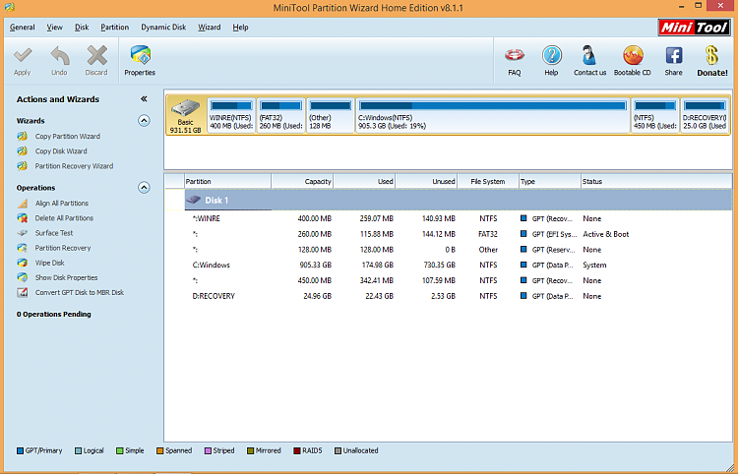This screenshot has height=474, width=738.
Task: Launch Copy Disk Wizard link
Action: click(x=61, y=150)
